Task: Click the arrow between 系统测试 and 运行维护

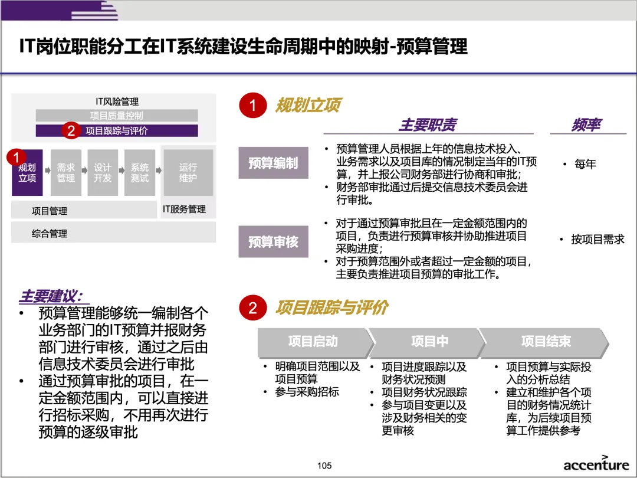Action: [x=159, y=171]
